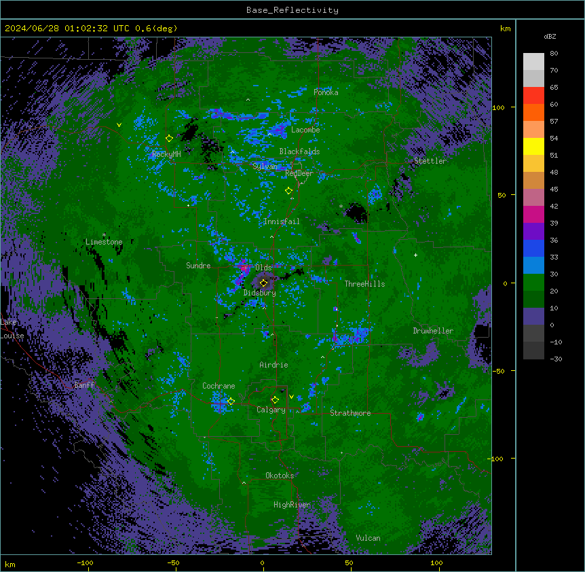Click the red 60-65 dBZ legend swatch
Image resolution: width=585 pixels, height=572 pixels.
(533, 96)
